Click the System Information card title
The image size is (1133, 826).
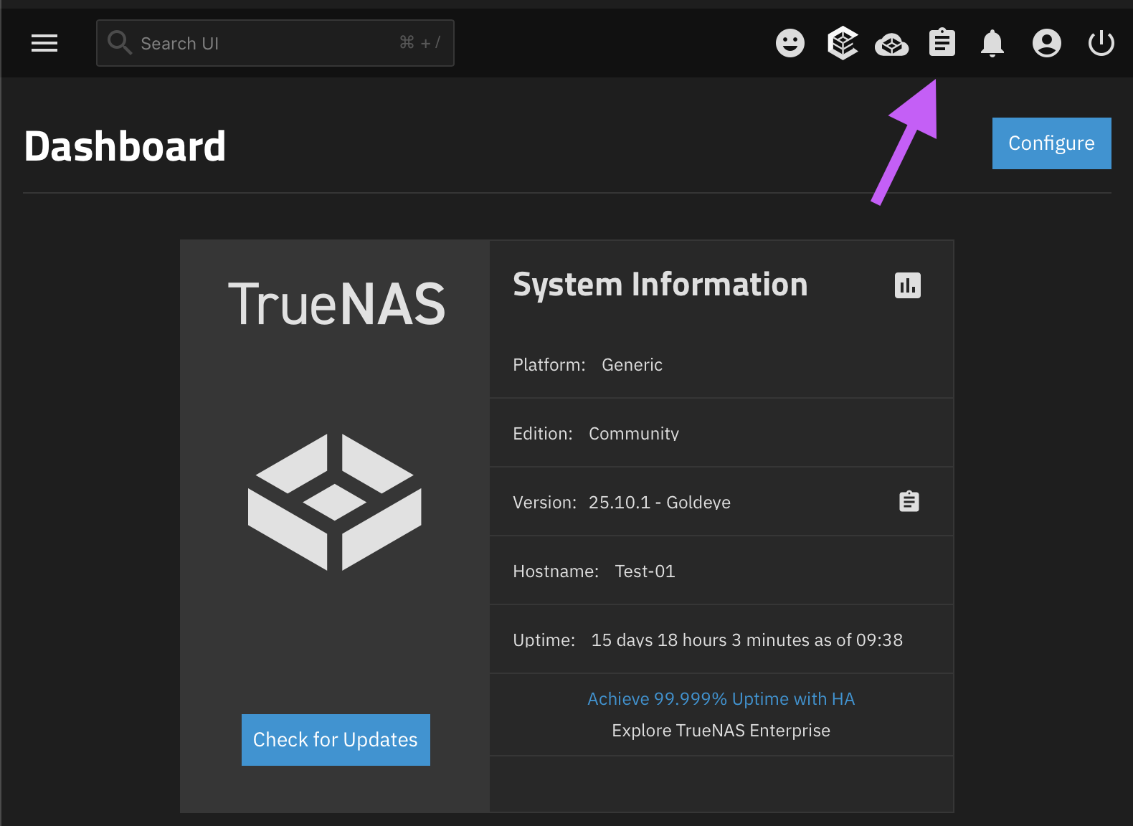pyautogui.click(x=660, y=285)
